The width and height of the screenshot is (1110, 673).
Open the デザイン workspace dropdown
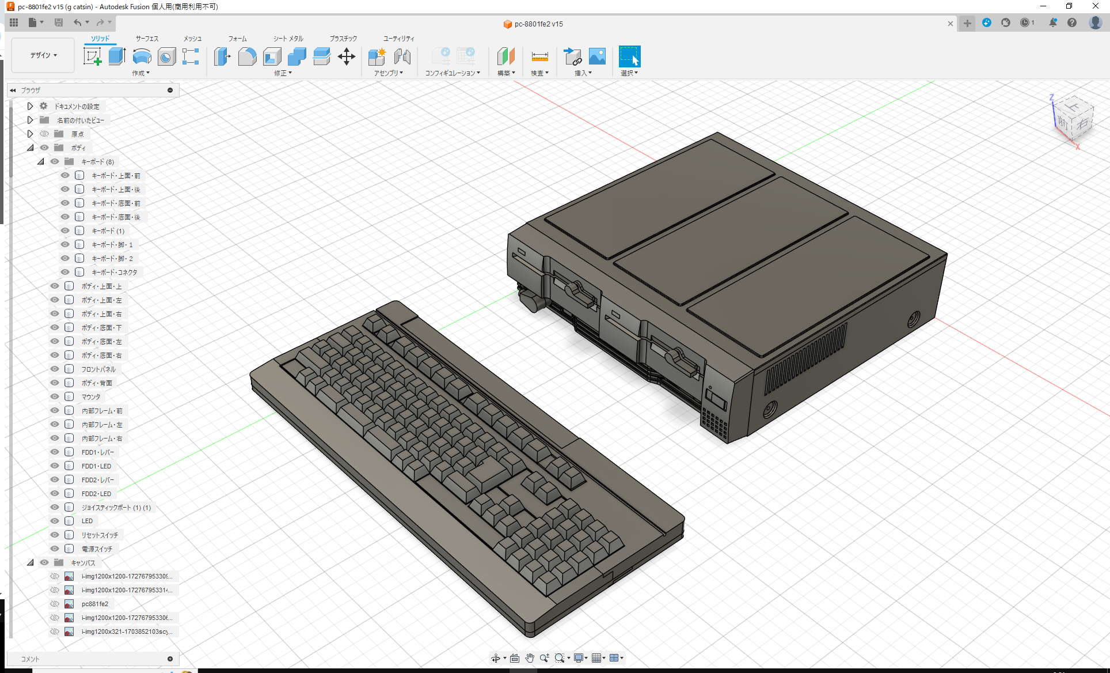coord(42,55)
